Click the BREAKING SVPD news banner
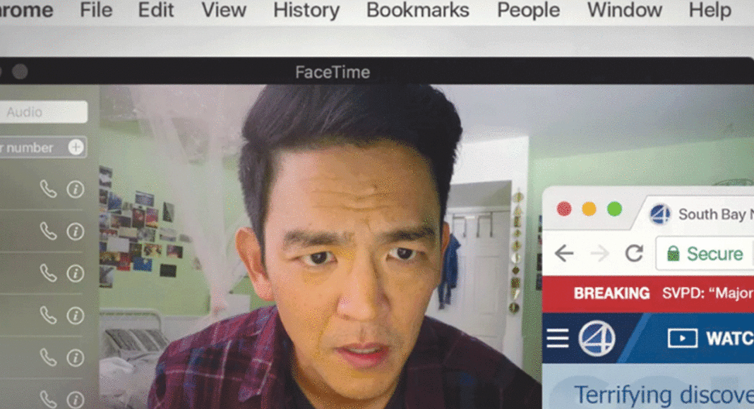This screenshot has width=754, height=409. (x=648, y=293)
